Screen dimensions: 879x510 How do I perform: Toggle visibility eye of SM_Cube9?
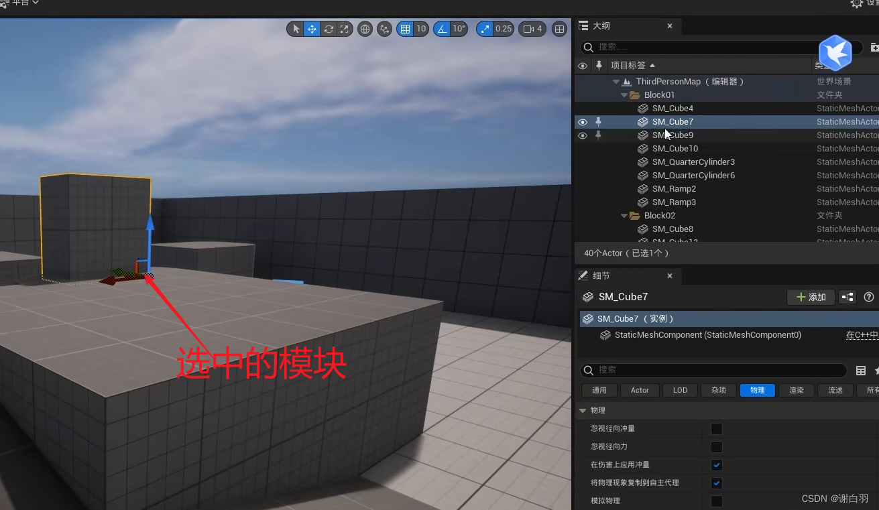[582, 135]
